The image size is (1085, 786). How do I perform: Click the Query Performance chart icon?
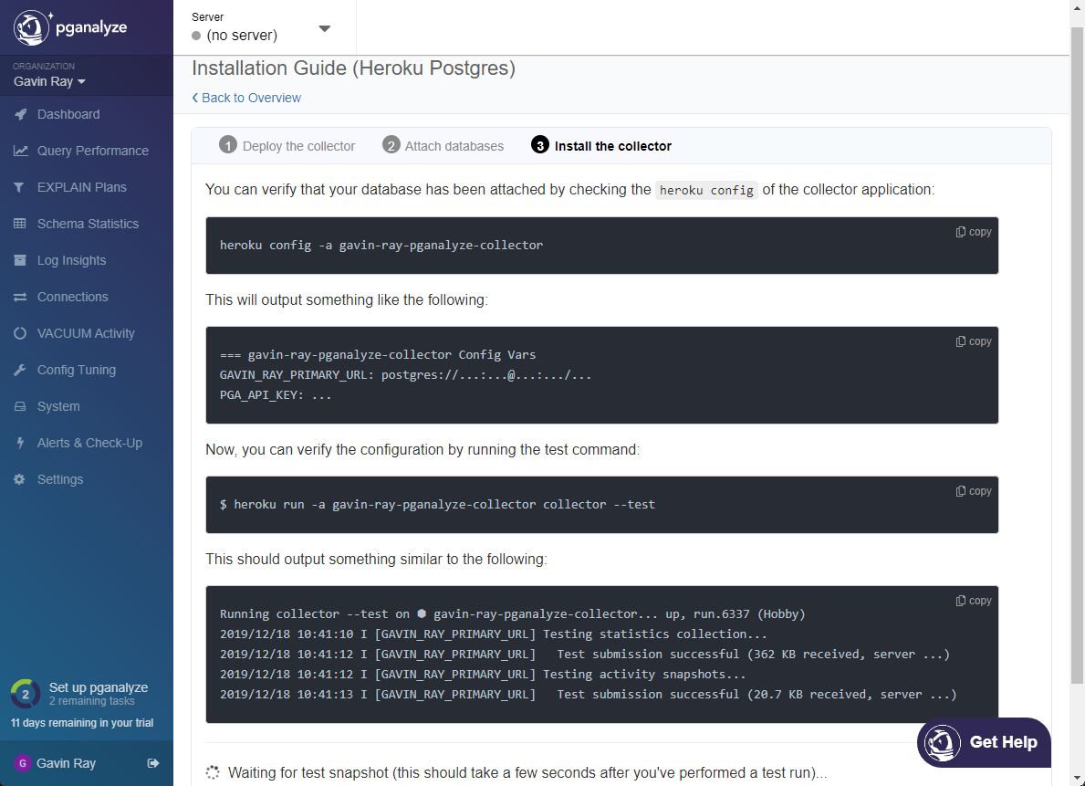21,151
